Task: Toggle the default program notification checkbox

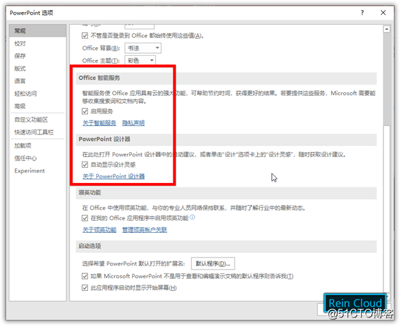Action: [85, 276]
